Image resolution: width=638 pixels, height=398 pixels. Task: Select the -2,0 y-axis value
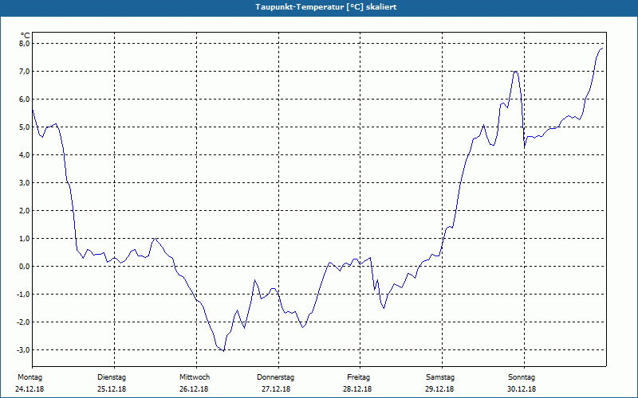click(24, 322)
